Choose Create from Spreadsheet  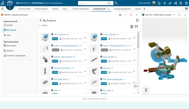[x=15, y=56]
